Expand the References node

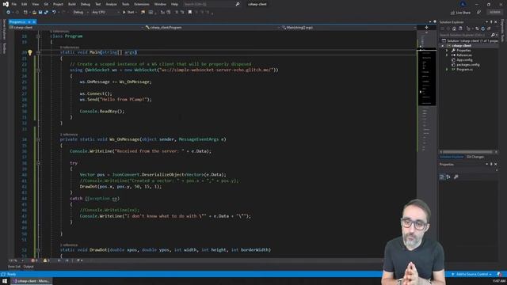(x=447, y=55)
